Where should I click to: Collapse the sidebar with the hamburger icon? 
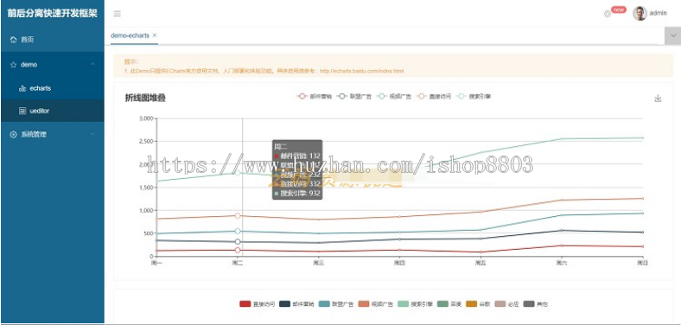(117, 14)
